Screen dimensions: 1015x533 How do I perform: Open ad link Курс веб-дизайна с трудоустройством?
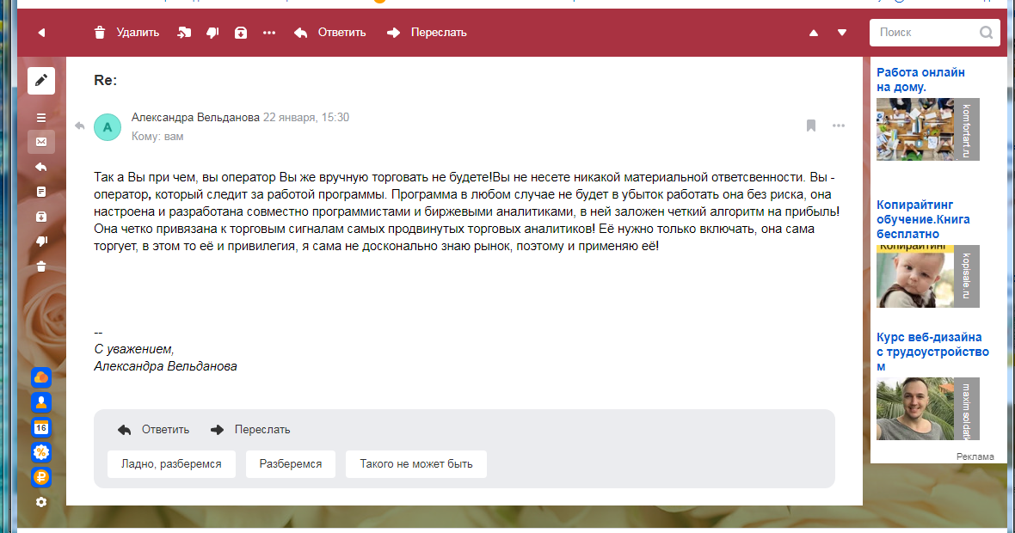[x=932, y=352]
